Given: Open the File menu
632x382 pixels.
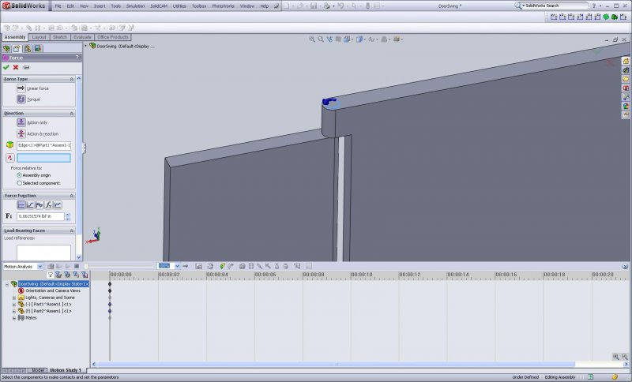Looking at the screenshot, I should tap(58, 6).
